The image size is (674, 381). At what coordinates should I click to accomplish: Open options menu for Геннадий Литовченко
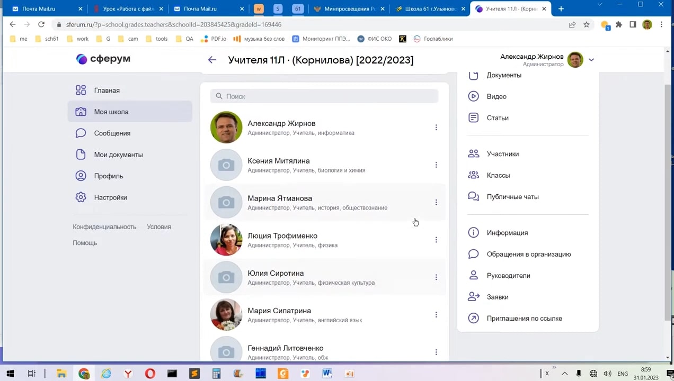click(436, 352)
